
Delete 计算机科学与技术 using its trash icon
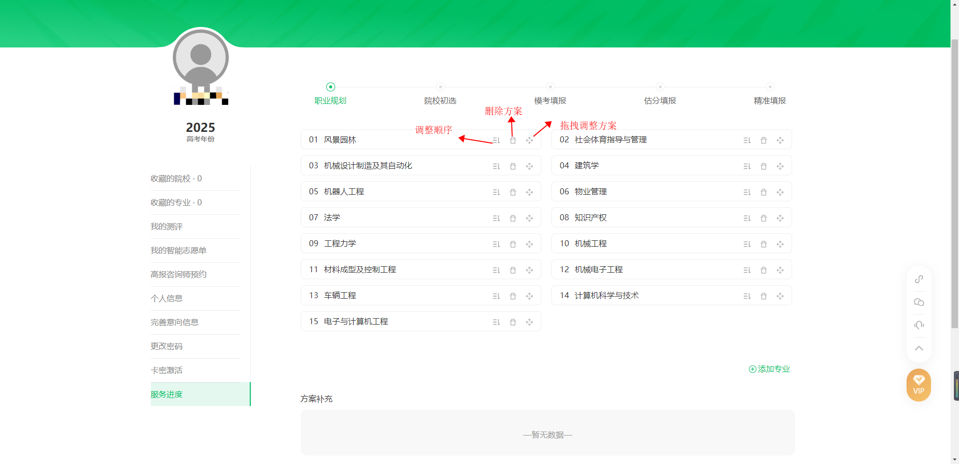pyautogui.click(x=763, y=296)
